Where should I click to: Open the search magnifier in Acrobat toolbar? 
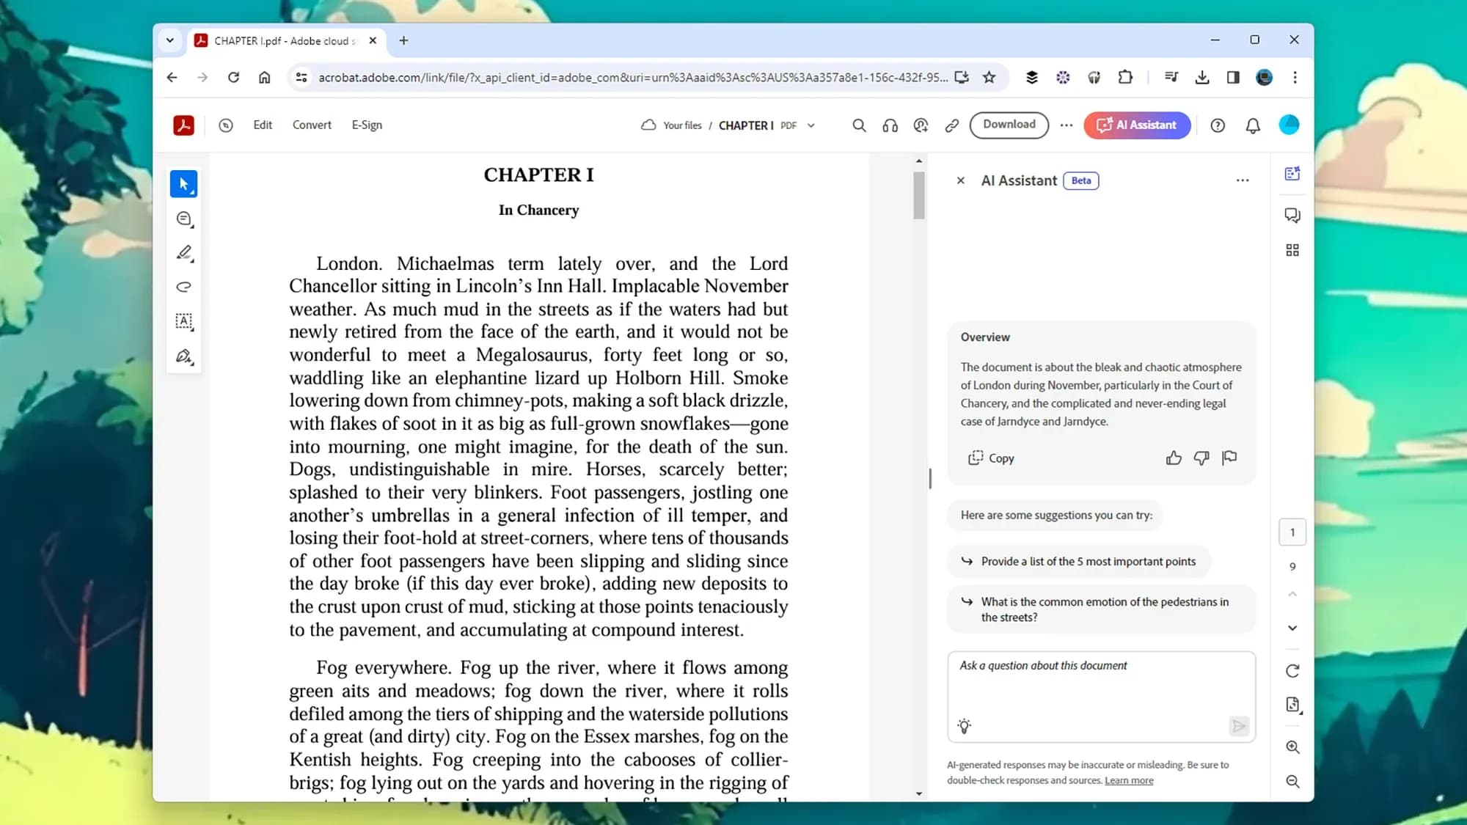(x=859, y=125)
